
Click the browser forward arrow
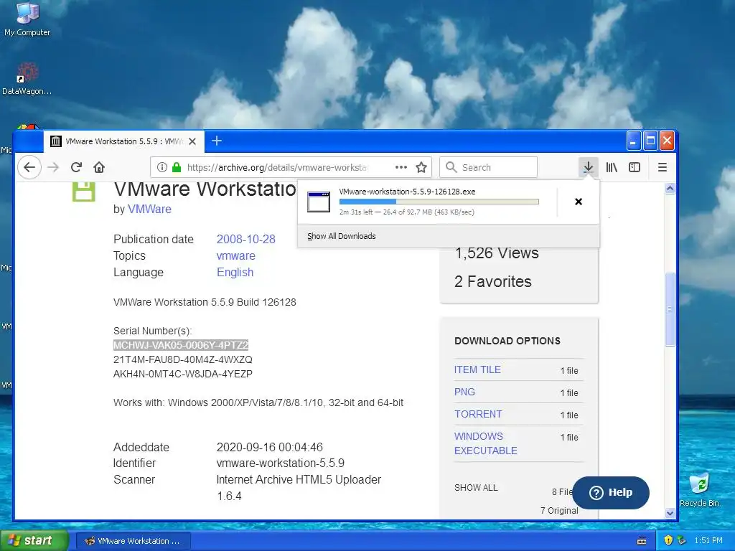(x=53, y=167)
